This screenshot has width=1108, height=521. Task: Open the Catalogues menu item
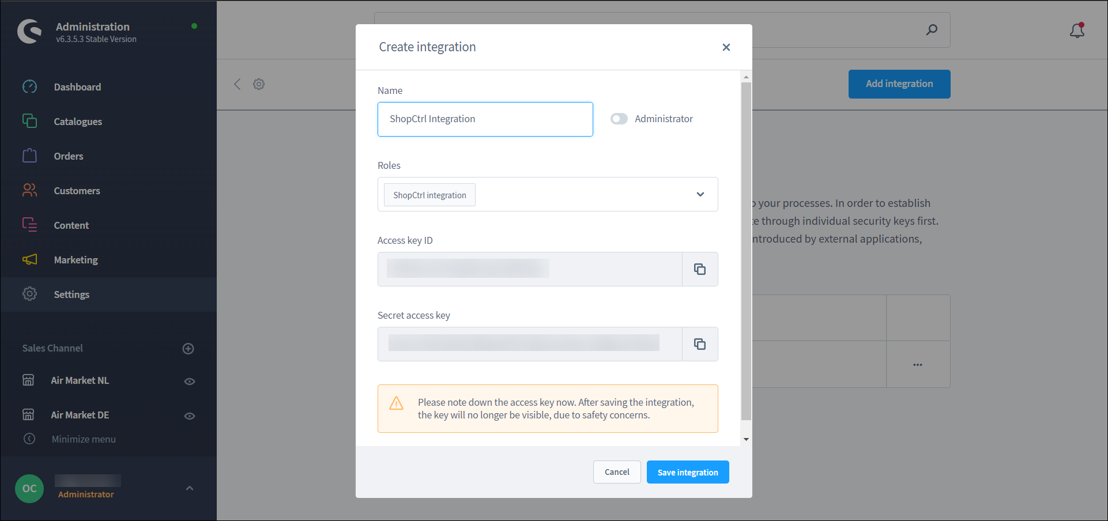click(x=108, y=122)
